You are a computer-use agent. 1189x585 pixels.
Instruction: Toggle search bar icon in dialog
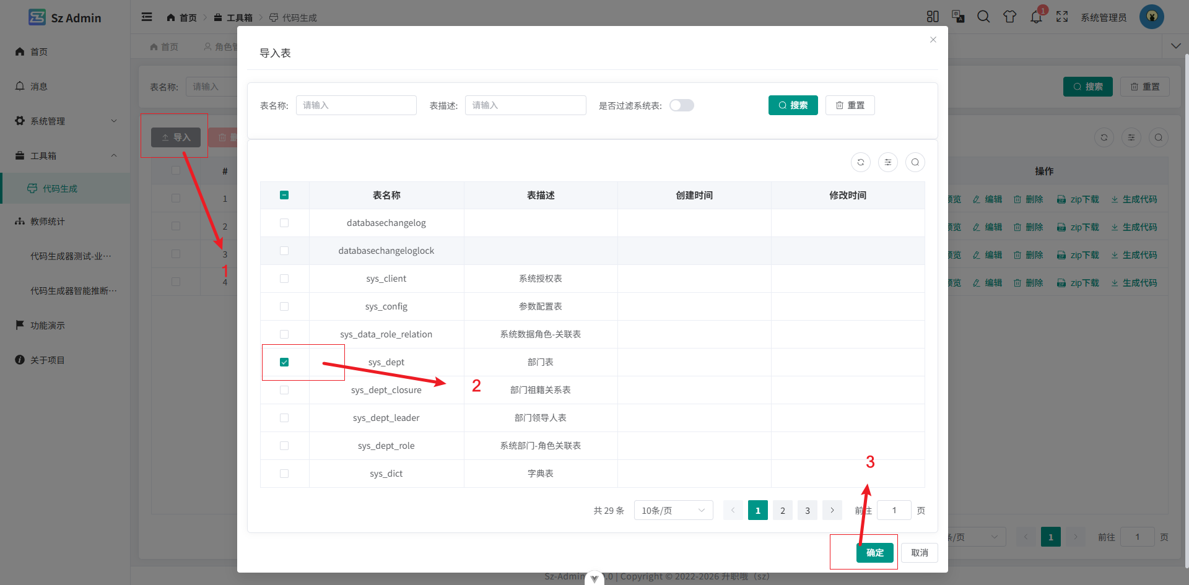tap(915, 162)
